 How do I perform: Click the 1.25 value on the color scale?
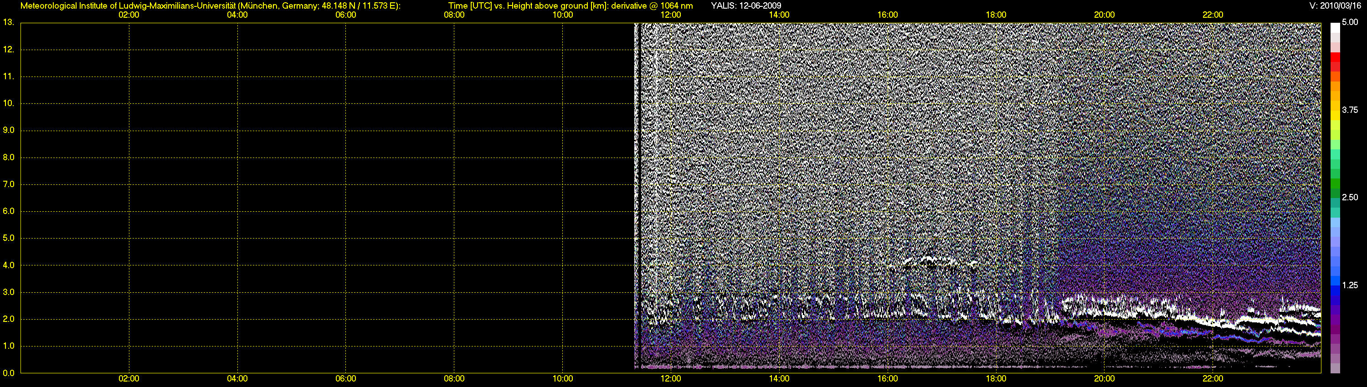tap(1350, 285)
